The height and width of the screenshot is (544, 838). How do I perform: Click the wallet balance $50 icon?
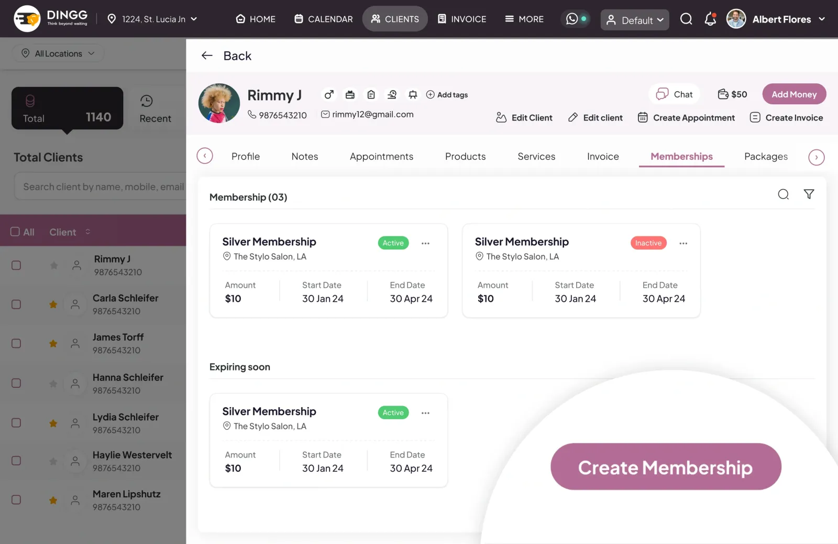[x=723, y=94]
